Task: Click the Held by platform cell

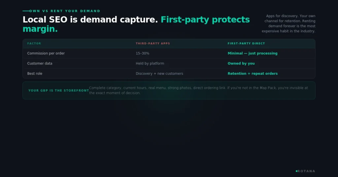Action: pos(150,63)
